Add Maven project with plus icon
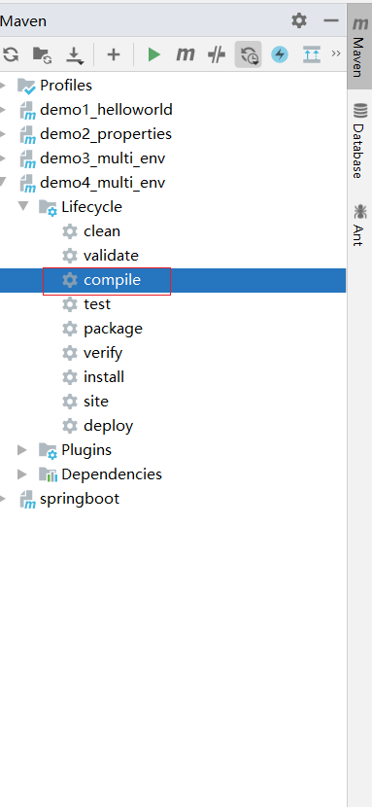372x807 pixels. (113, 54)
